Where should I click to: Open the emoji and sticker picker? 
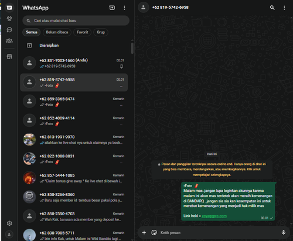[154, 232]
